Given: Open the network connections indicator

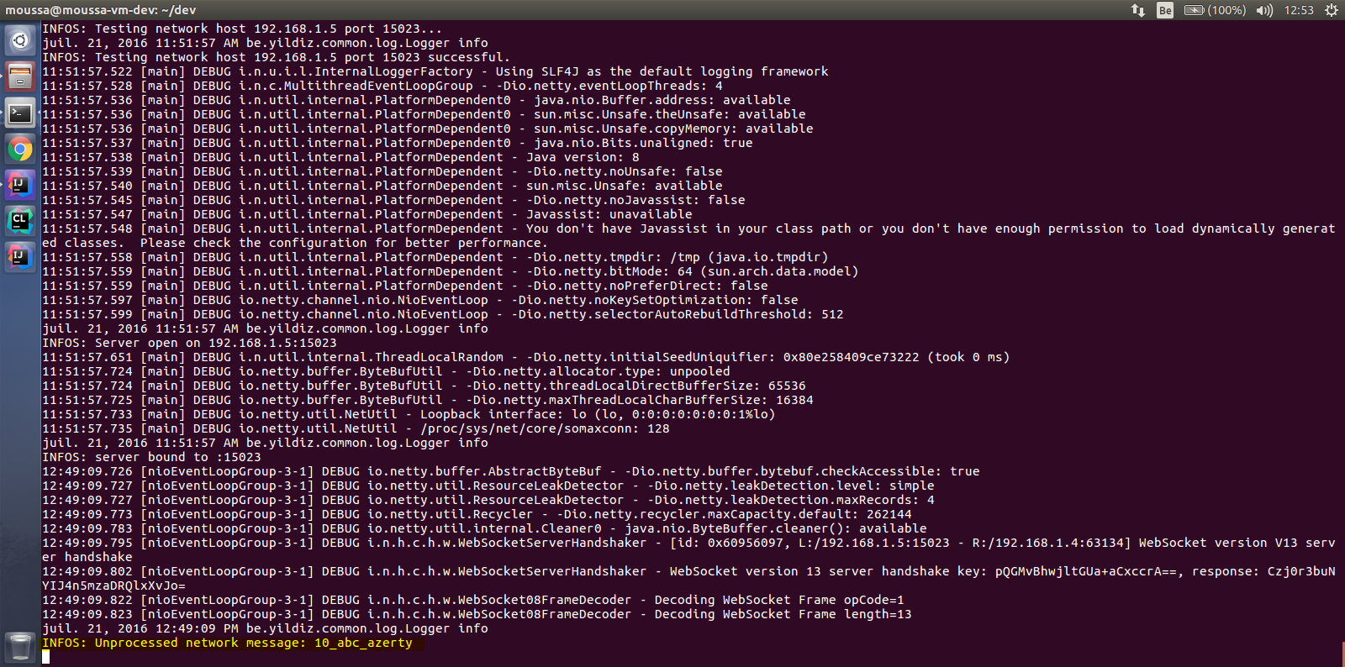Looking at the screenshot, I should 1138,10.
